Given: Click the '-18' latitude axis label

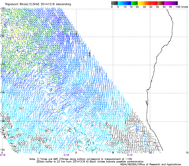Looking at the screenshot, I should 3,121.
